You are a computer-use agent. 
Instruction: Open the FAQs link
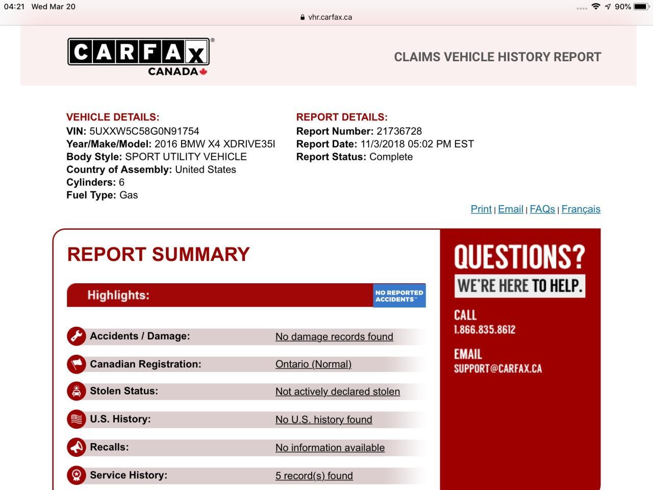[x=542, y=209]
